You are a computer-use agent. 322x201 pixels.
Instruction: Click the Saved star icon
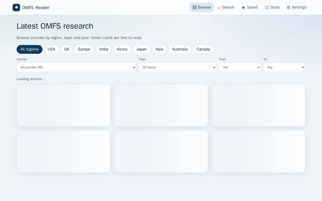[243, 8]
